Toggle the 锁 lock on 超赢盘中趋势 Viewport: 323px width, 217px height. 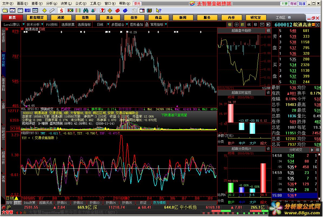(x=268, y=31)
